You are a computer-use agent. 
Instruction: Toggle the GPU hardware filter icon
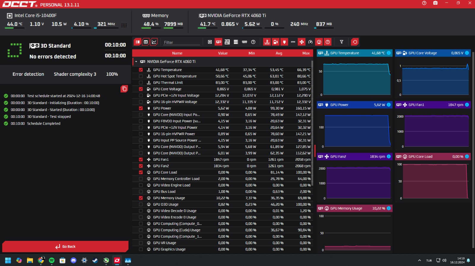tap(218, 42)
